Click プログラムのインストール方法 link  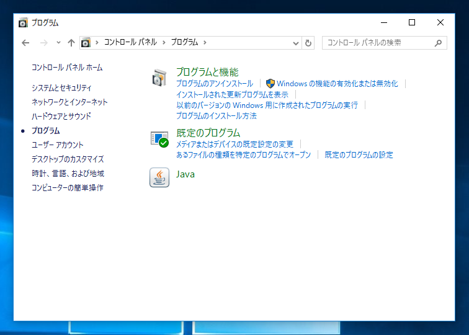coord(217,116)
